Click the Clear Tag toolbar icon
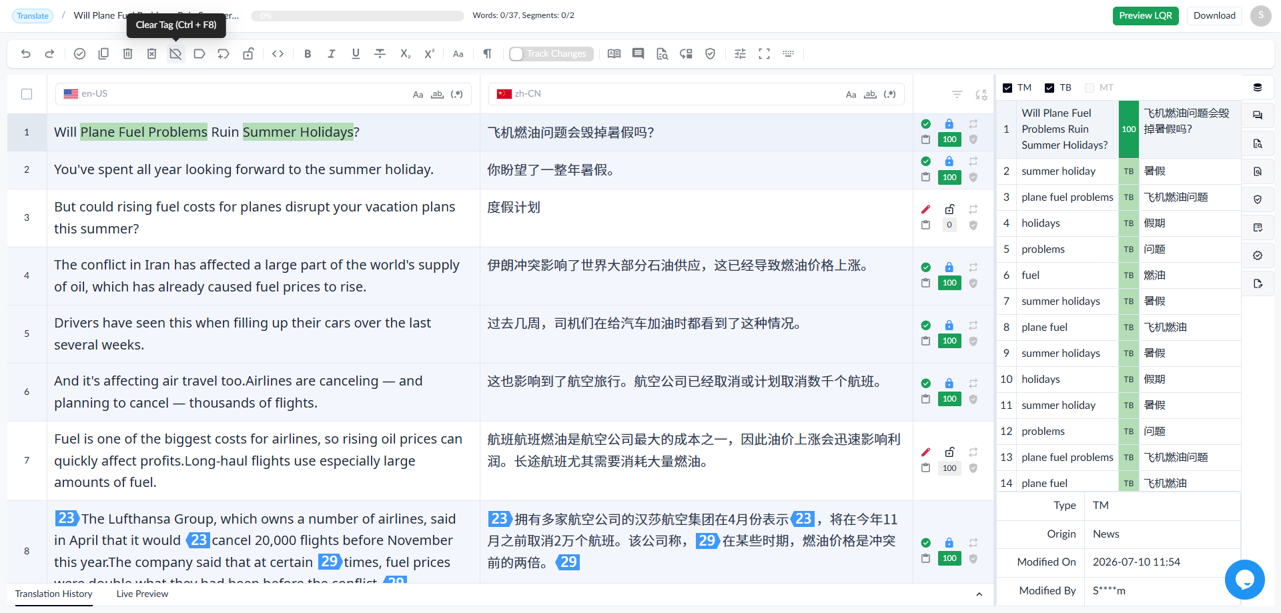 coord(175,54)
